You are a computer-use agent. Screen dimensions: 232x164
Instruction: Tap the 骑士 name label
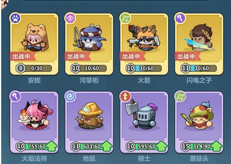144,159
